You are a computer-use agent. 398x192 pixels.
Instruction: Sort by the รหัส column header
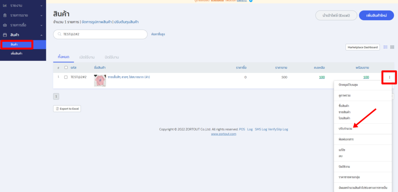click(73, 67)
